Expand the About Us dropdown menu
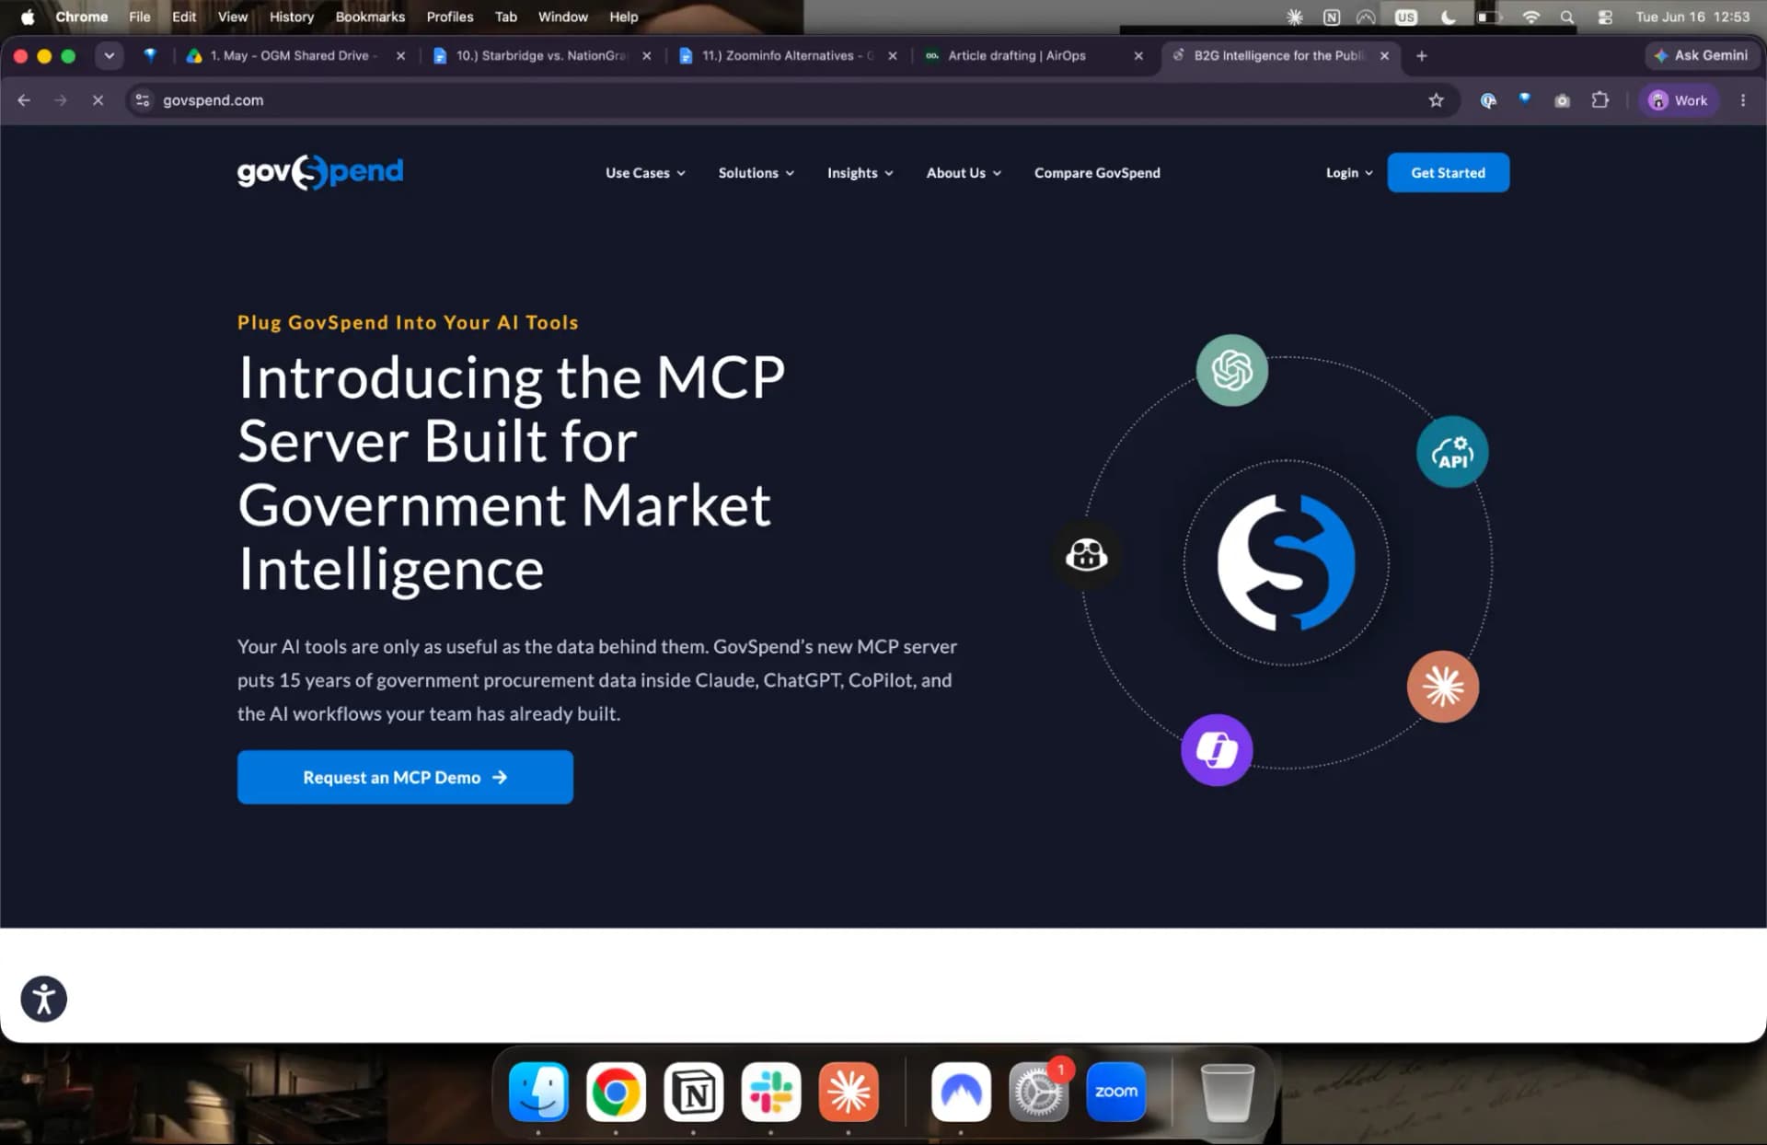Viewport: 1767px width, 1145px height. coord(964,173)
